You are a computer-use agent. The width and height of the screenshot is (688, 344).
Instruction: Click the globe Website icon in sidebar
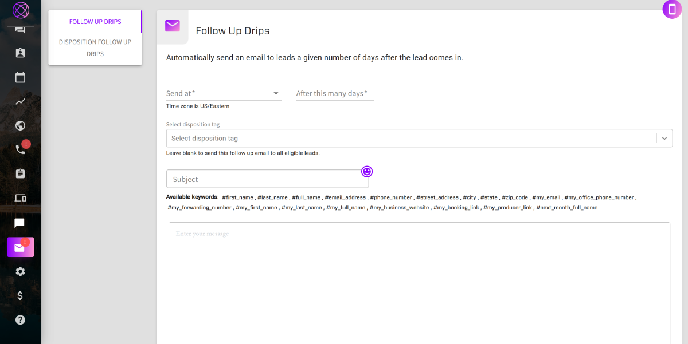pos(20,125)
